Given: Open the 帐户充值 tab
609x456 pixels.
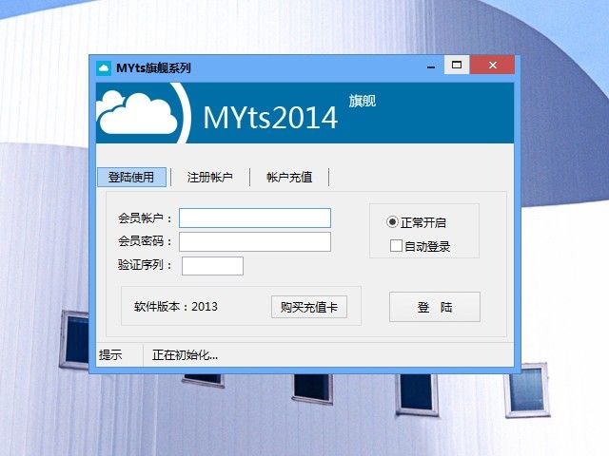Looking at the screenshot, I should click(x=289, y=178).
